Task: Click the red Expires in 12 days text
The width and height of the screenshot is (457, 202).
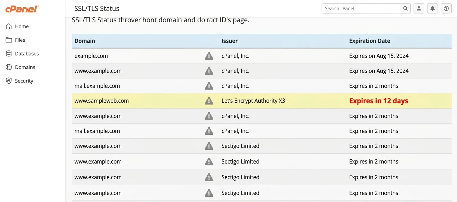Action: coord(379,101)
